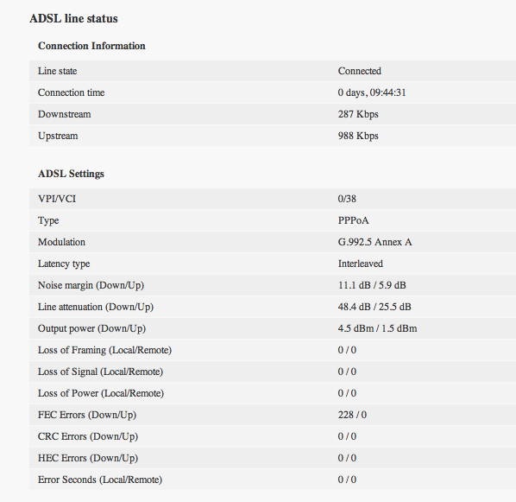This screenshot has width=516, height=502.
Task: Click the Downstream 287 Kbps value
Action: (x=358, y=114)
